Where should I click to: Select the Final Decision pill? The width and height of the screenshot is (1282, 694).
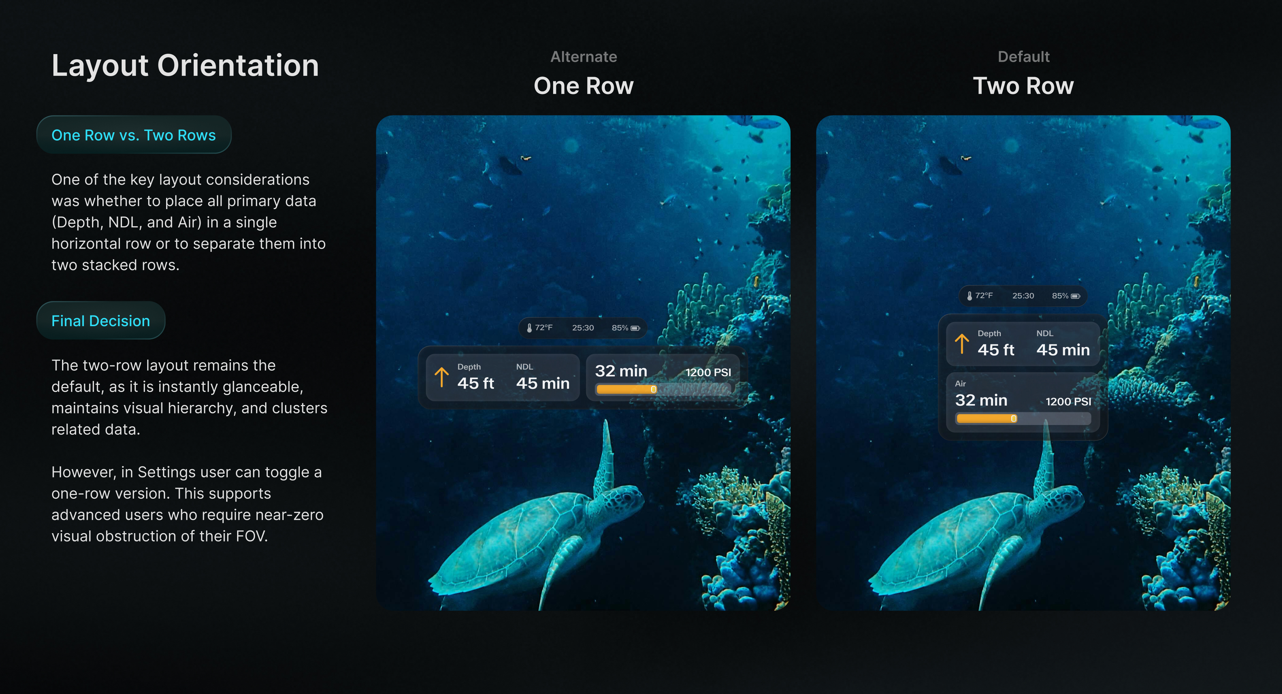click(x=101, y=321)
